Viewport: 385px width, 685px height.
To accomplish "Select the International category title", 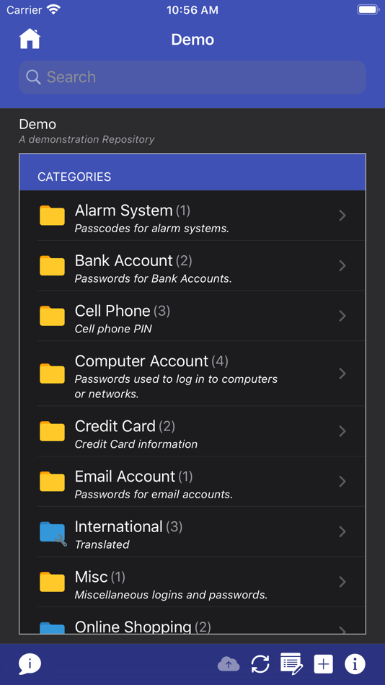I will coord(118,527).
